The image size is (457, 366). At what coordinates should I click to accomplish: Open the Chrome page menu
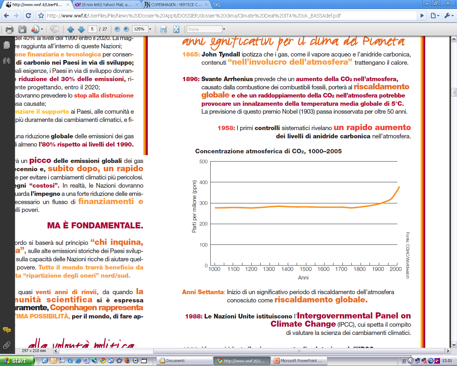[435, 15]
